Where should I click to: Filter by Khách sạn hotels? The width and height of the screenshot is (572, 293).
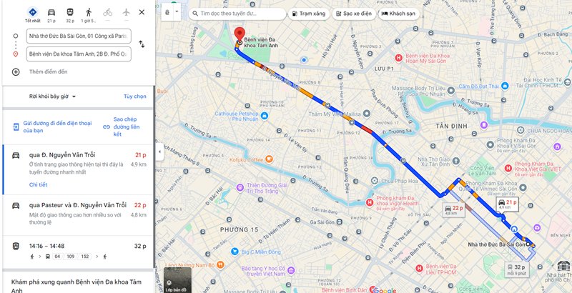click(x=399, y=14)
